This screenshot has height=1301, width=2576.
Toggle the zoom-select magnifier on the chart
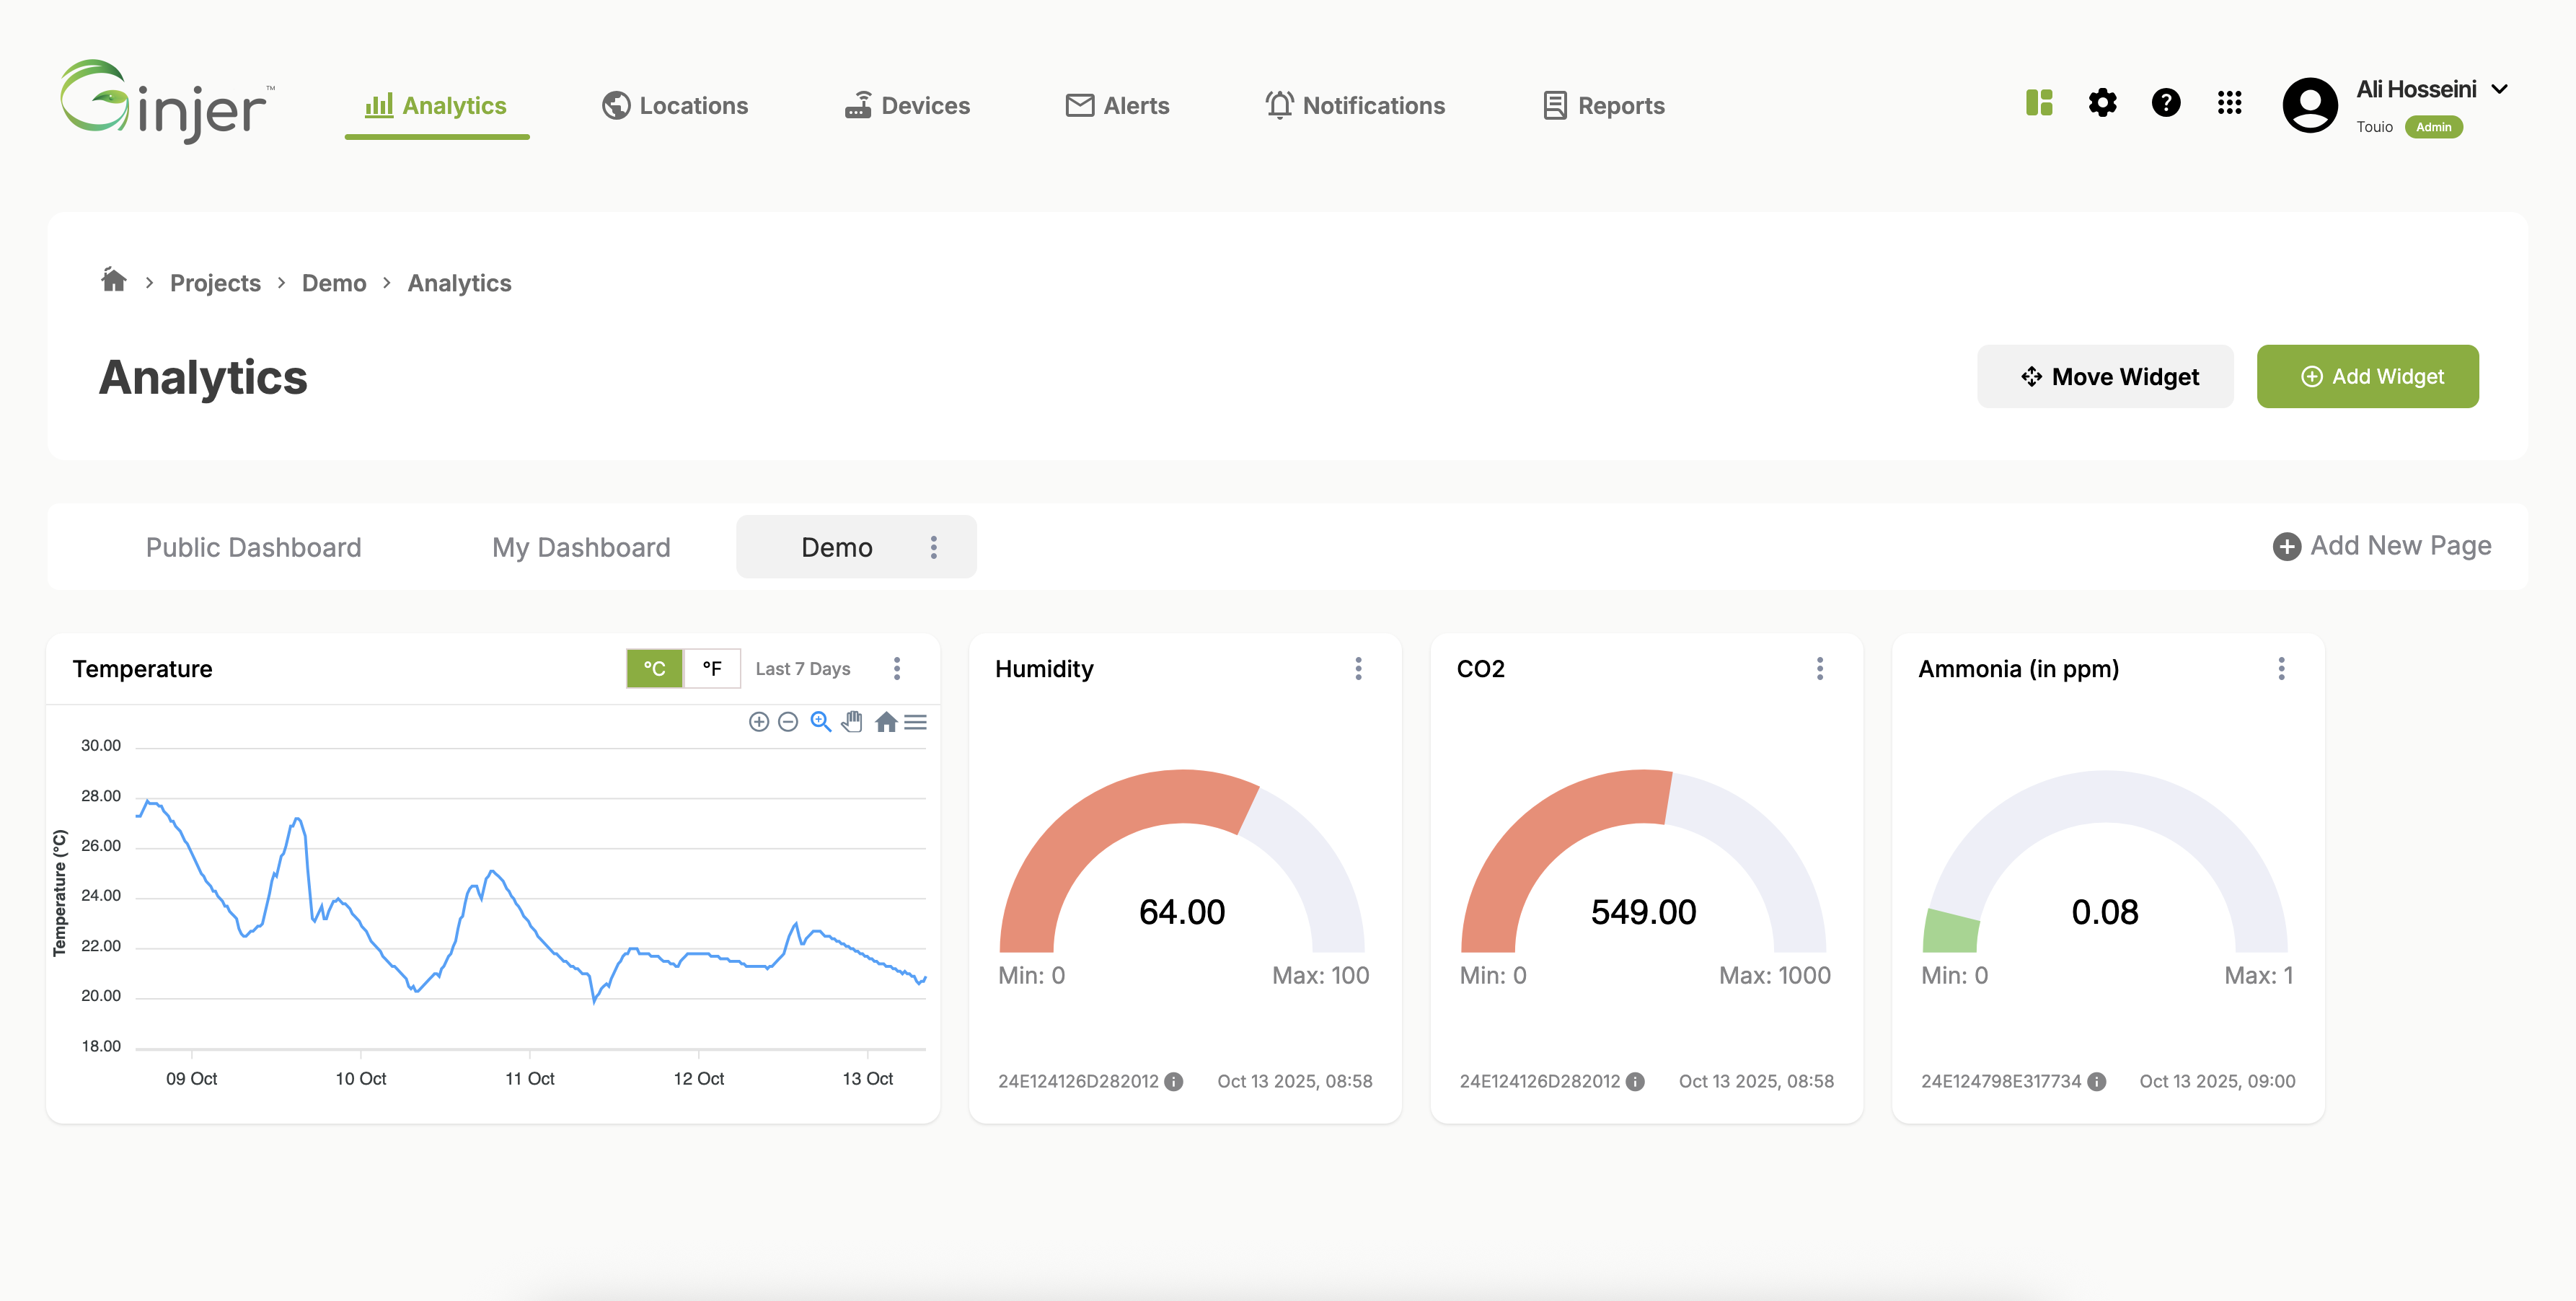coord(820,722)
